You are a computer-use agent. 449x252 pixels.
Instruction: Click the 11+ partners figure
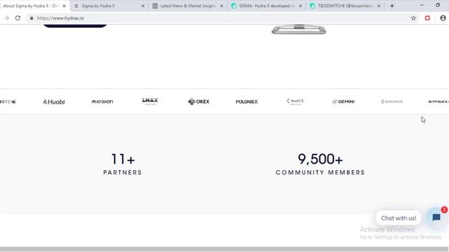click(123, 159)
